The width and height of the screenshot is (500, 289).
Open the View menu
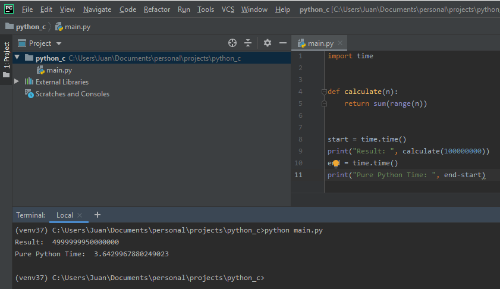point(67,10)
